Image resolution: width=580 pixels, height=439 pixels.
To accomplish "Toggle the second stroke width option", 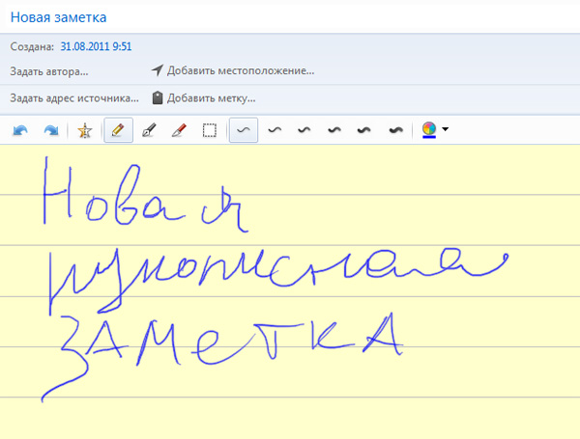I will pyautogui.click(x=275, y=130).
